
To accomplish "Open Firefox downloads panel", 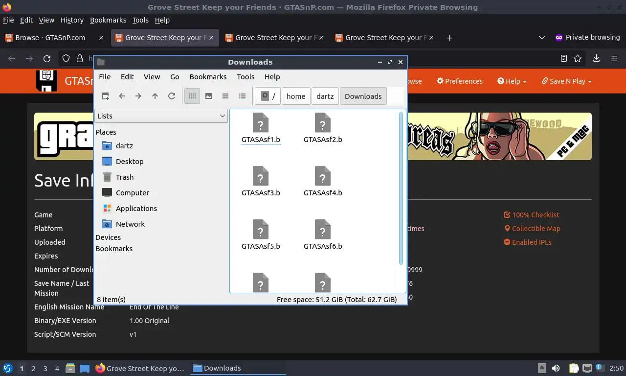I will click(x=596, y=58).
